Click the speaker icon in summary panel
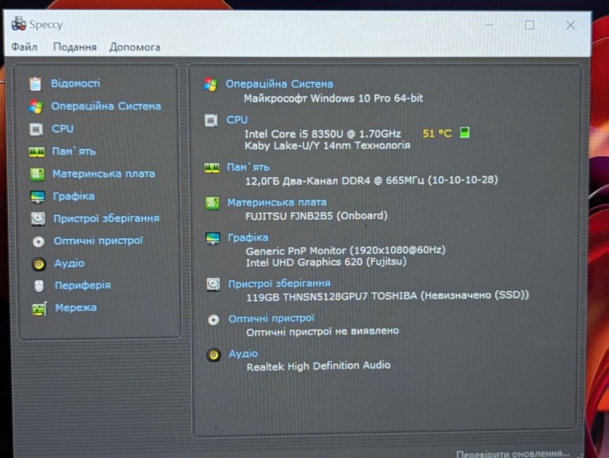The height and width of the screenshot is (458, 609). tap(214, 354)
